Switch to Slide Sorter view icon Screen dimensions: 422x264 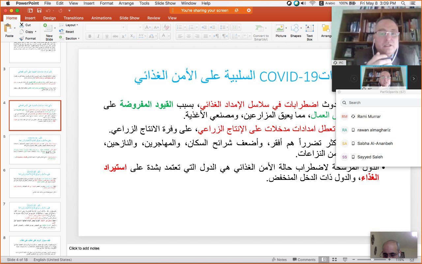click(x=335, y=260)
